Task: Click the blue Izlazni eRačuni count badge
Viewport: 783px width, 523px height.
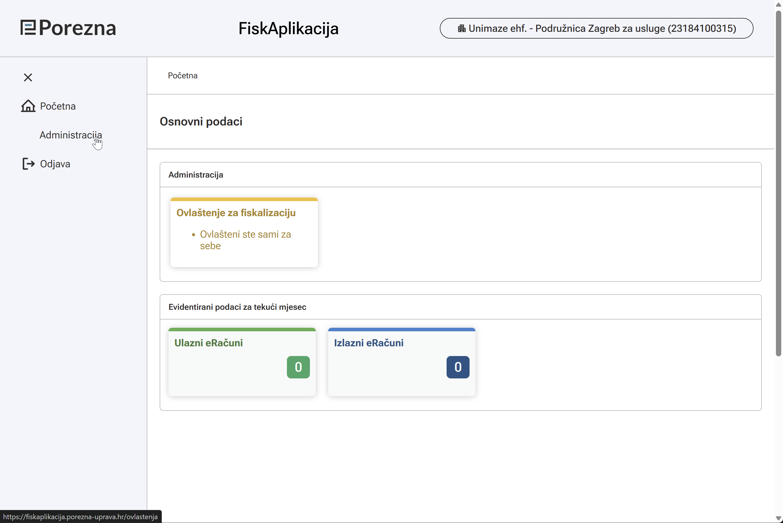Action: coord(458,367)
